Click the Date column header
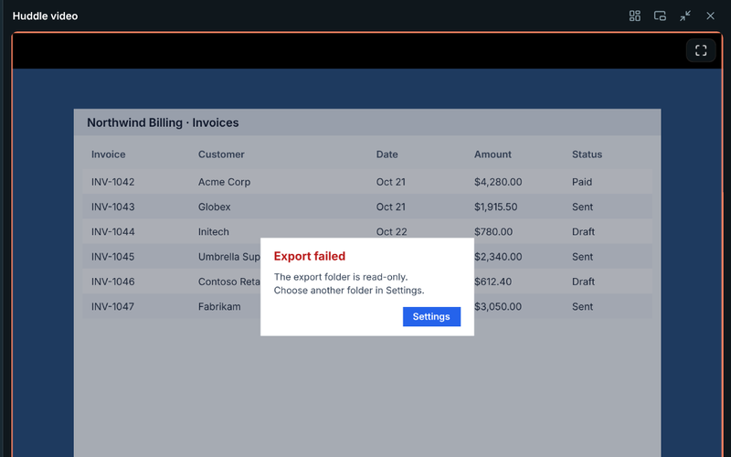Viewport: 731px width, 457px height. coord(387,154)
